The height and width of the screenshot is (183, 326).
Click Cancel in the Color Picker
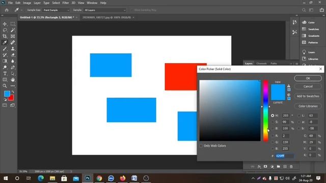point(308,86)
